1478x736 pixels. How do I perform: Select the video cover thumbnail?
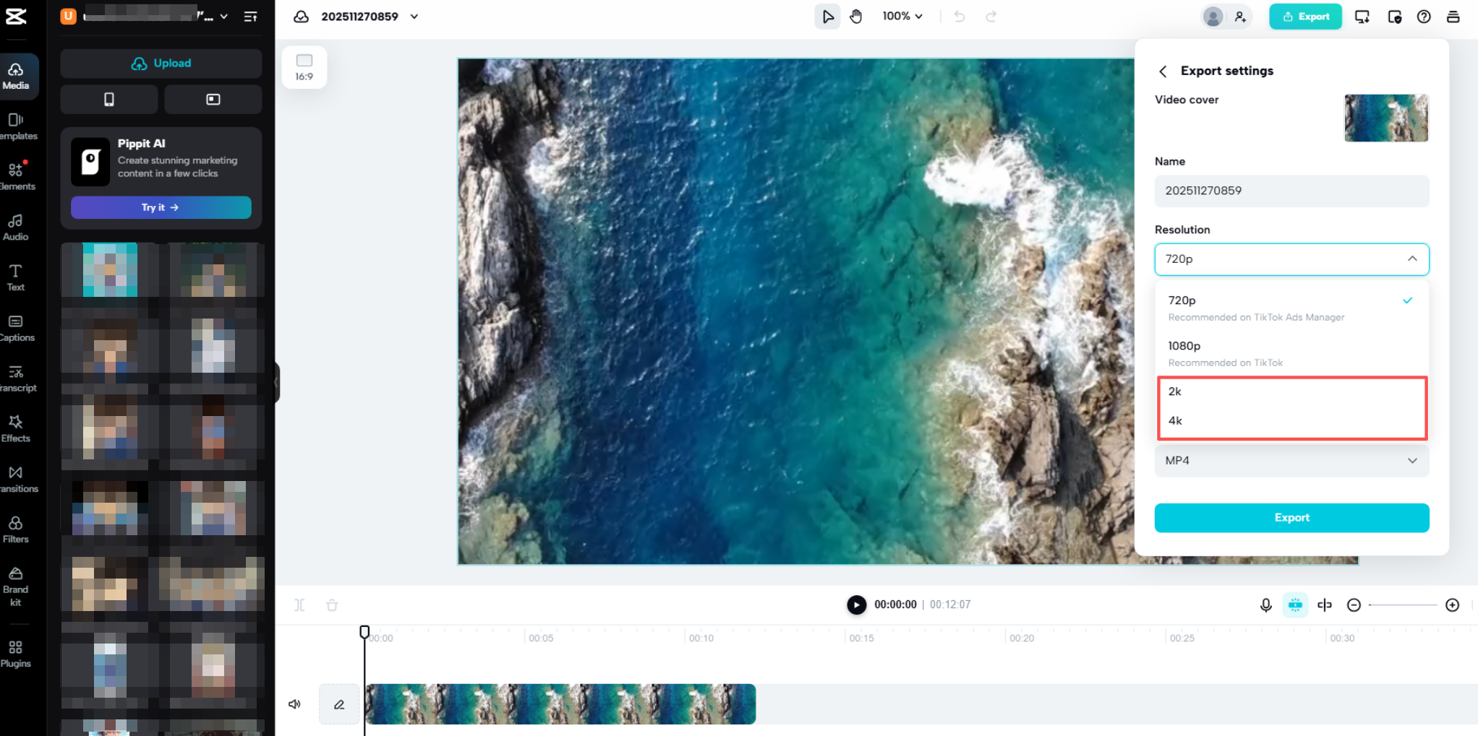click(x=1385, y=118)
